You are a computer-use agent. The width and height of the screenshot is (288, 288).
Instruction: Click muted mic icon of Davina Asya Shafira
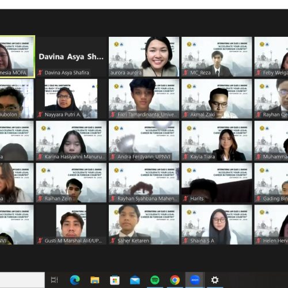40,73
